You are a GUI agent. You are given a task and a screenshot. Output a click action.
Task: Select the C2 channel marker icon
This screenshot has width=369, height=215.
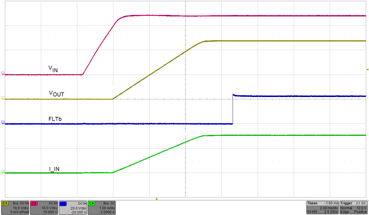[2, 74]
